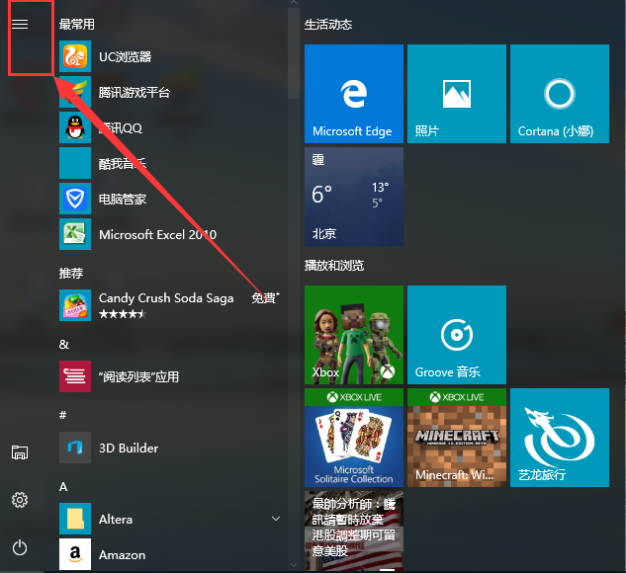Open the 艺龙旅行 tile
Image resolution: width=626 pixels, height=573 pixels.
[x=560, y=438]
